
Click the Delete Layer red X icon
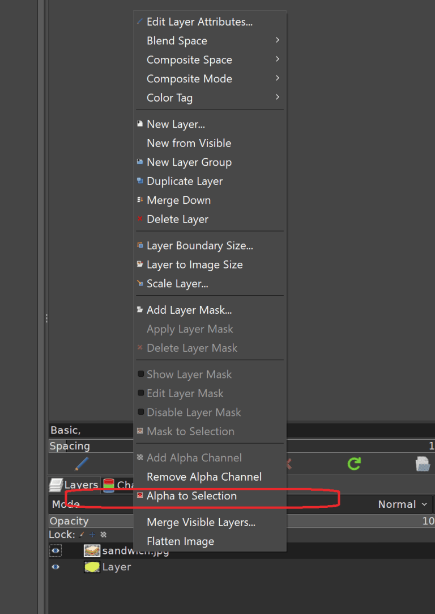(140, 219)
